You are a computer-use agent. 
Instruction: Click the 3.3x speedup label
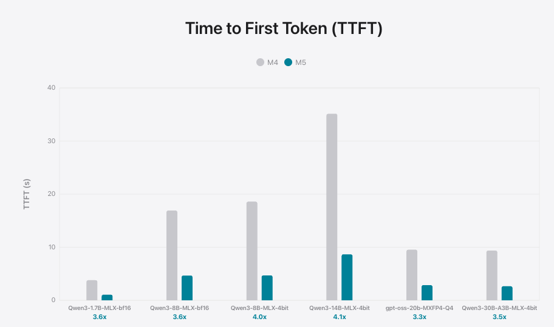coord(419,317)
